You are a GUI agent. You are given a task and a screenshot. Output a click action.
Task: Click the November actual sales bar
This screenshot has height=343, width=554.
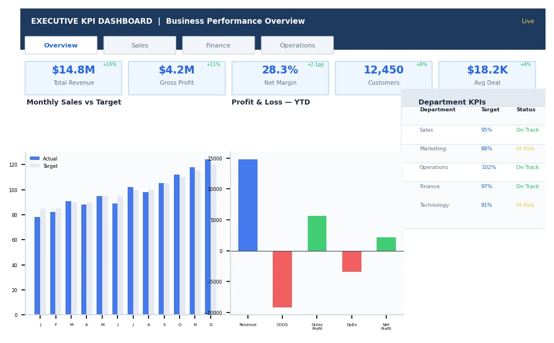coord(192,241)
